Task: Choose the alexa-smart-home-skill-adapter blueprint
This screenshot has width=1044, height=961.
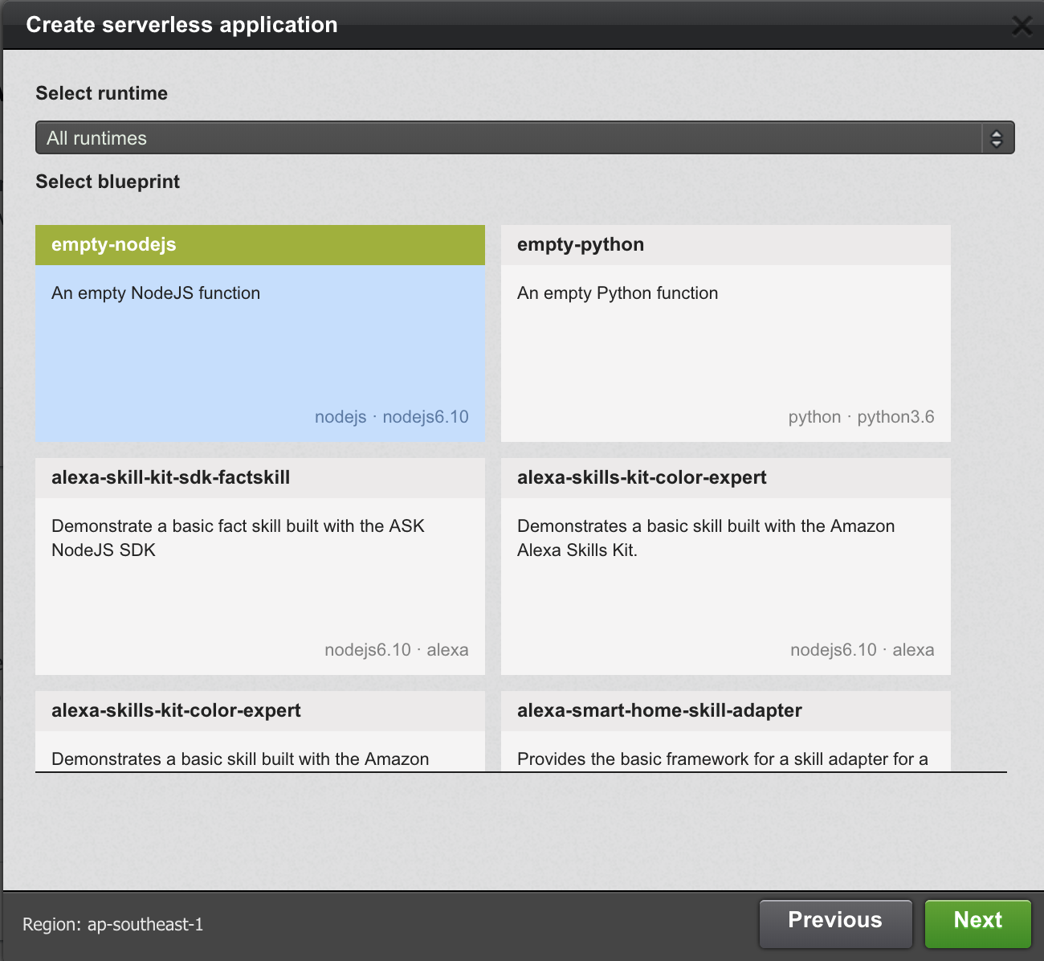Action: tap(726, 731)
